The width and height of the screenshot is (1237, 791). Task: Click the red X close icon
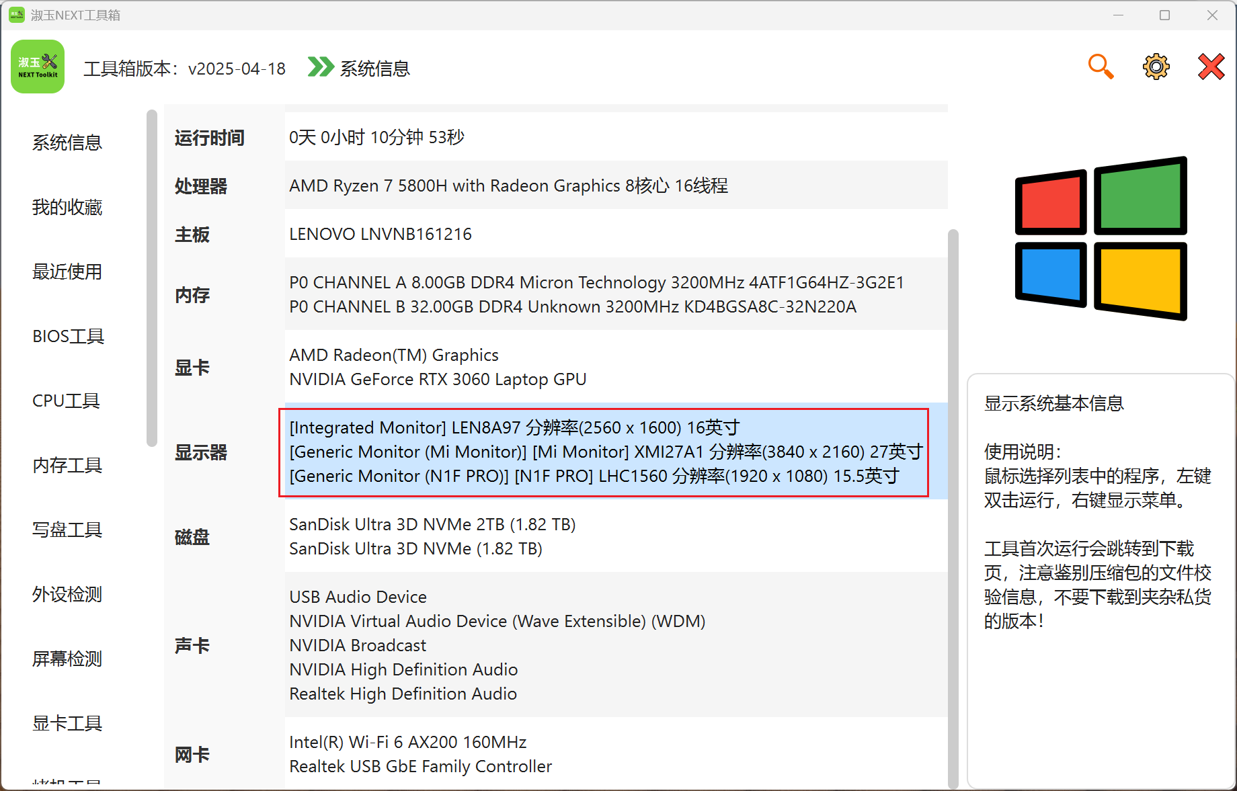click(x=1211, y=67)
